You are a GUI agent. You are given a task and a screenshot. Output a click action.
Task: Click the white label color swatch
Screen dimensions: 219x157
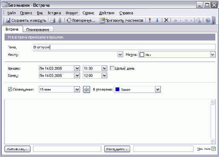tap(142, 55)
